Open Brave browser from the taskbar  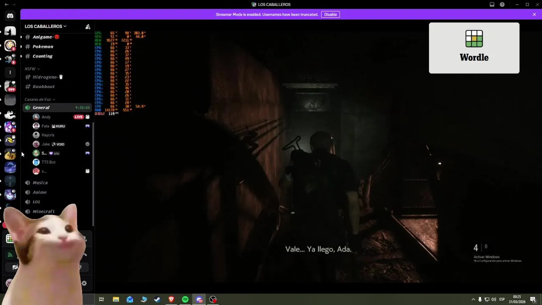click(x=171, y=299)
